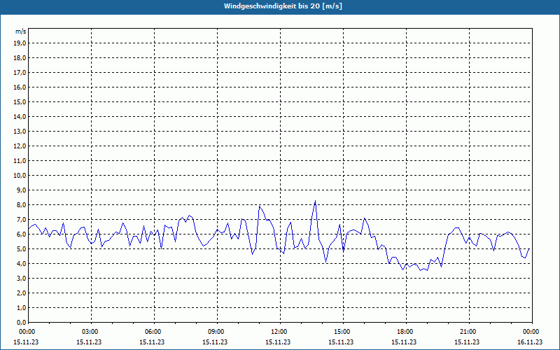The width and height of the screenshot is (560, 350).
Task: Click the '1,0' y-axis value
Action: [21, 308]
